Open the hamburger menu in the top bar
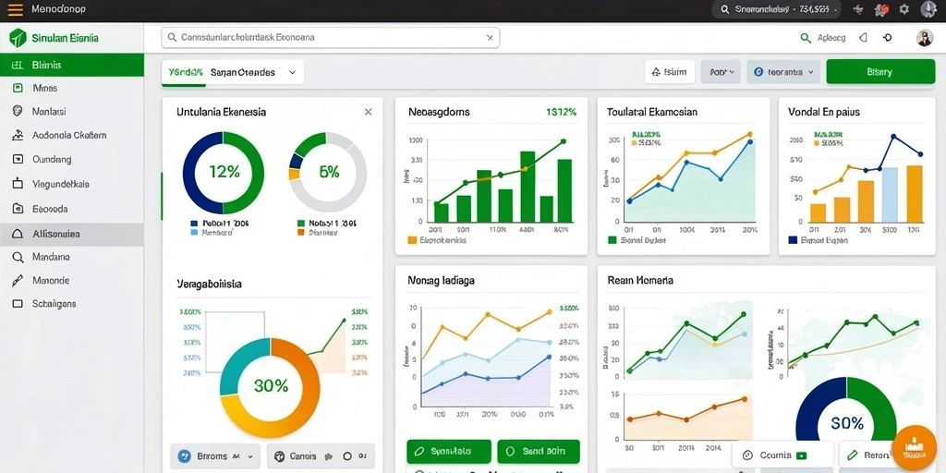This screenshot has width=946, height=473. coord(15,9)
